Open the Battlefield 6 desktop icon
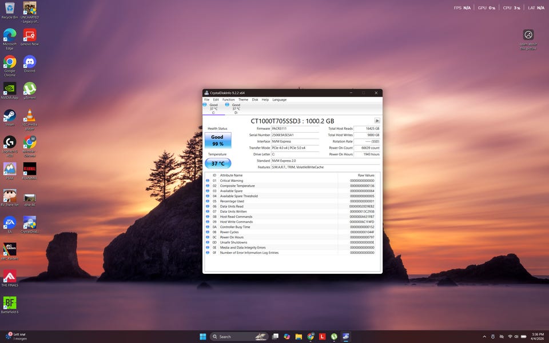 point(10,303)
